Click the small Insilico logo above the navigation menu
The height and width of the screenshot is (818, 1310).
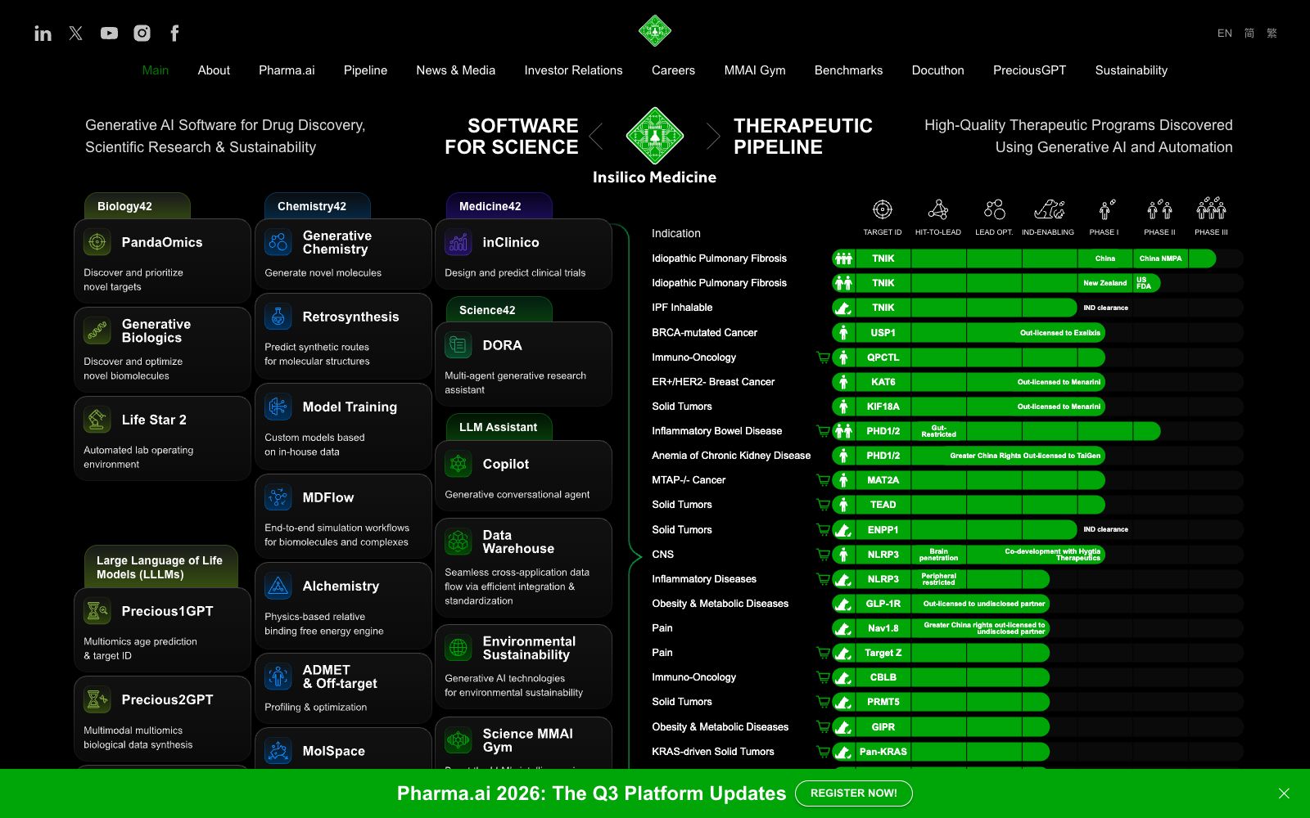click(x=655, y=31)
